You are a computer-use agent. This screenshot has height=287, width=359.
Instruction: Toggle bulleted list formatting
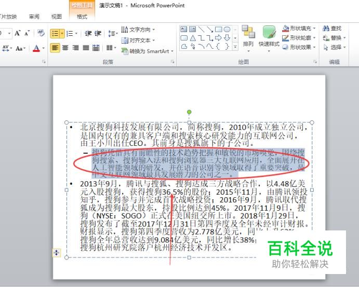[x=55, y=34]
